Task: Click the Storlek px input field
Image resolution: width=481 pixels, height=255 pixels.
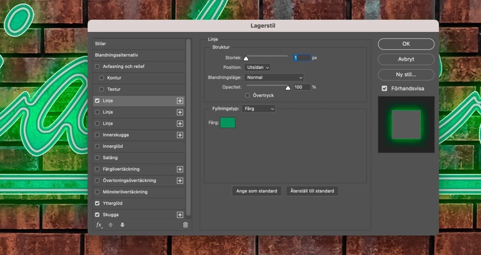Action: pos(302,58)
